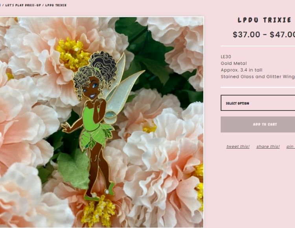Click the LPDU Trixie product heading
Viewport: 295px width, 228px height.
[x=265, y=20]
